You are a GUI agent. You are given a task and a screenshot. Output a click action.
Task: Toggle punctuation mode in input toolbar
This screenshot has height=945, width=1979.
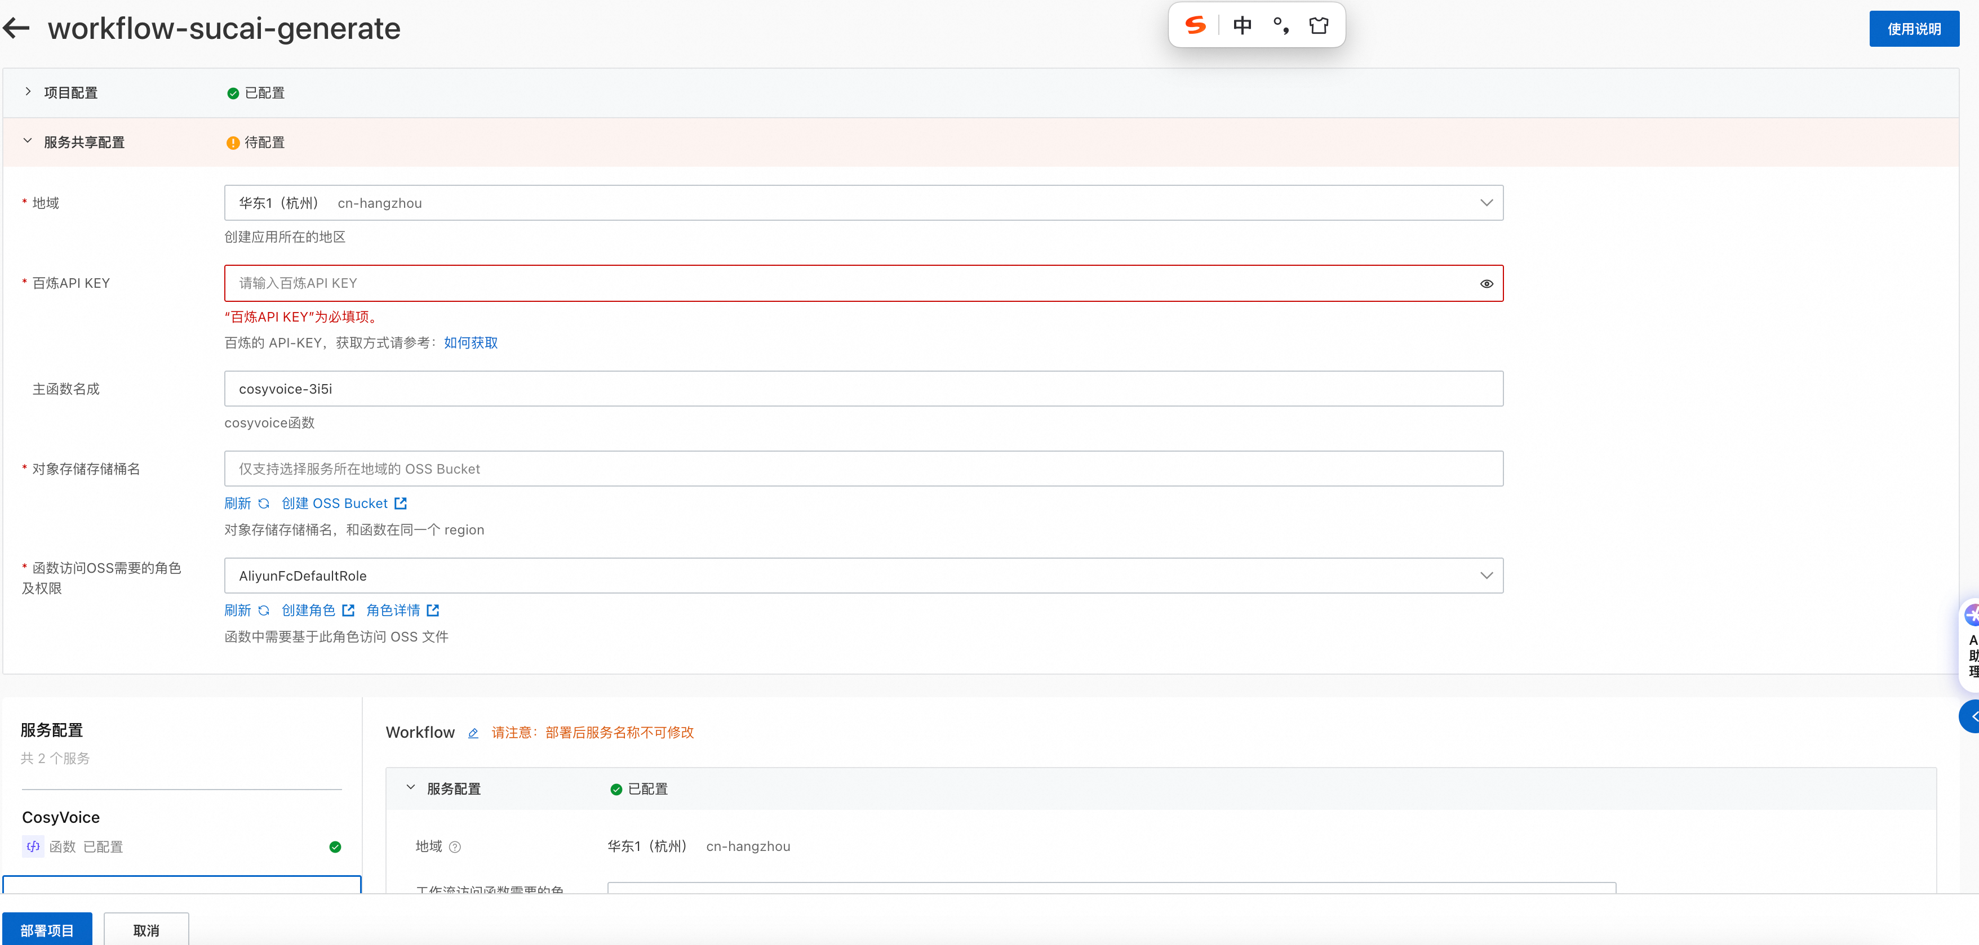[x=1280, y=25]
